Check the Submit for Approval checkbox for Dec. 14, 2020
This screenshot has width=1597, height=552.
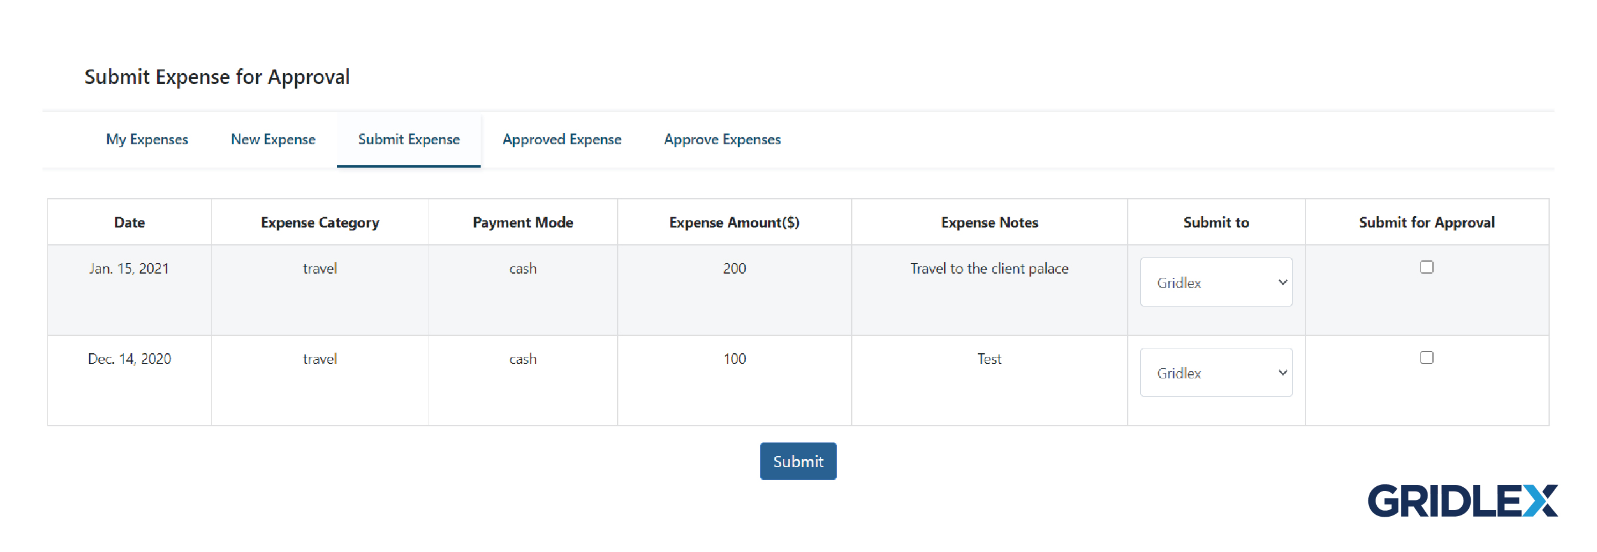coord(1426,357)
